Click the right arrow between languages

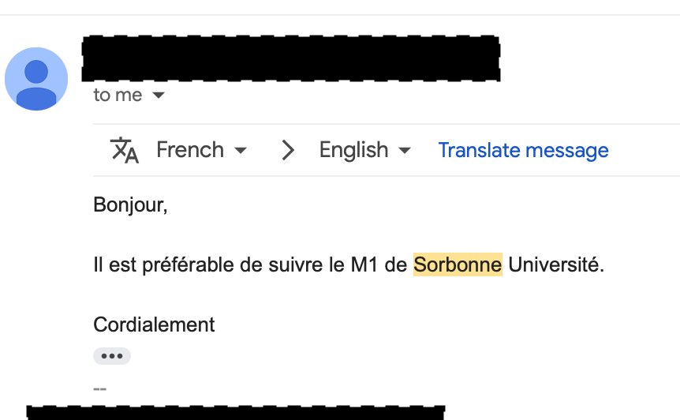tap(288, 150)
